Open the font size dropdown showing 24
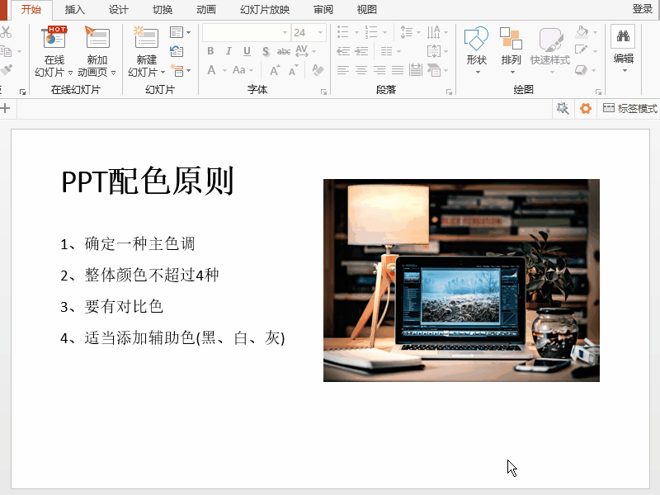This screenshot has width=660, height=495. tap(321, 33)
